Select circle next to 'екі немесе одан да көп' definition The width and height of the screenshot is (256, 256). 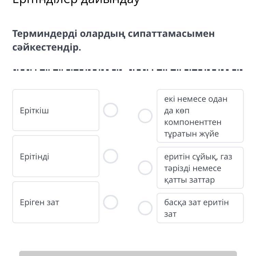pos(145,116)
